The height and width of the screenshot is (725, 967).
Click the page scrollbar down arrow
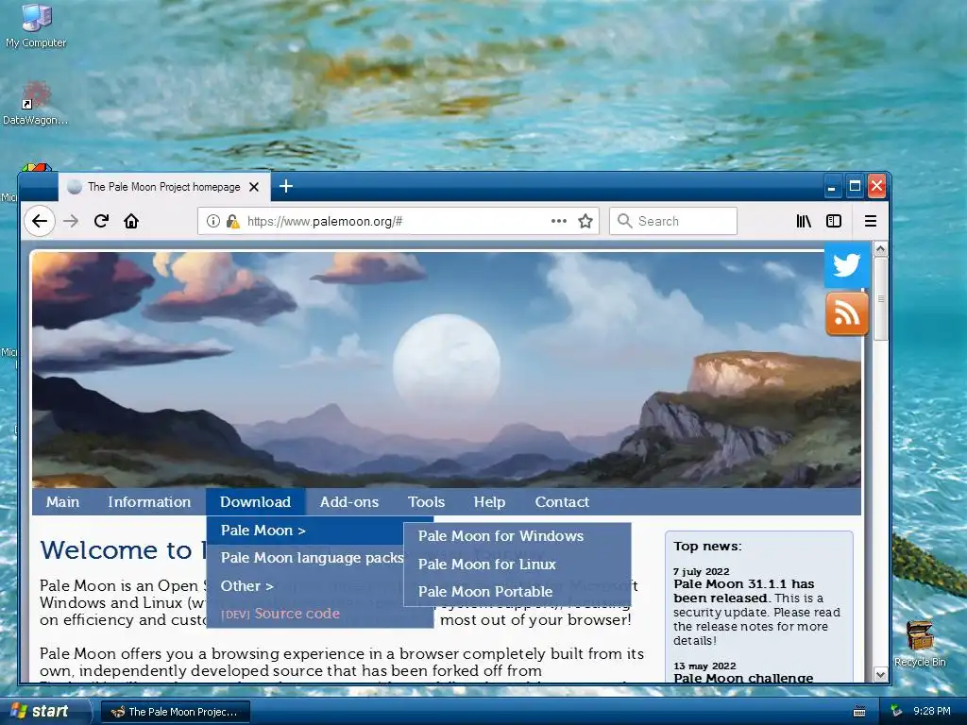click(881, 675)
